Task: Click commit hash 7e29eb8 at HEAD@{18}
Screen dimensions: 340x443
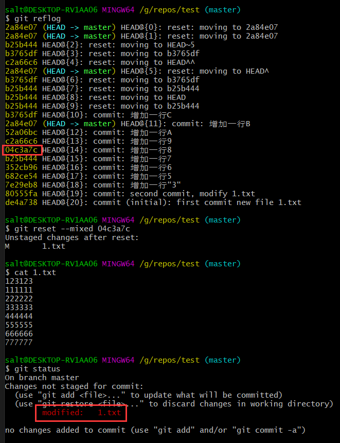Action: point(21,185)
